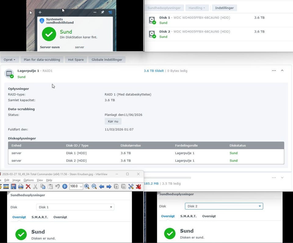Screen dimensions: 293x243
Task: Click the Zoom Out magnifier icon
Action: click(x=94, y=186)
